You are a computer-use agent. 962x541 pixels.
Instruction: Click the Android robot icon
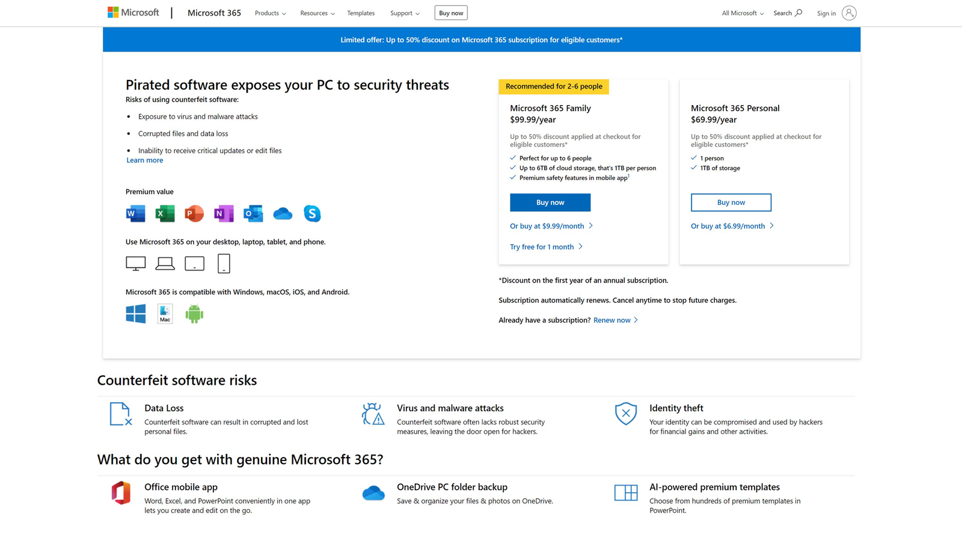click(x=194, y=314)
